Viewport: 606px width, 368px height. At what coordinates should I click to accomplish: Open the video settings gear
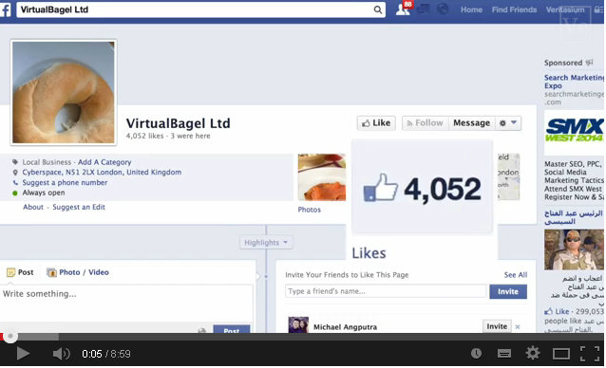(533, 353)
